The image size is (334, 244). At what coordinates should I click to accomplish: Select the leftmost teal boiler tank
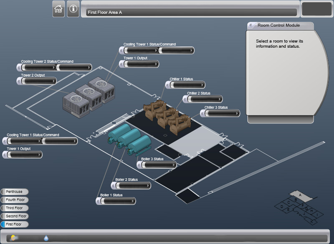119,133
